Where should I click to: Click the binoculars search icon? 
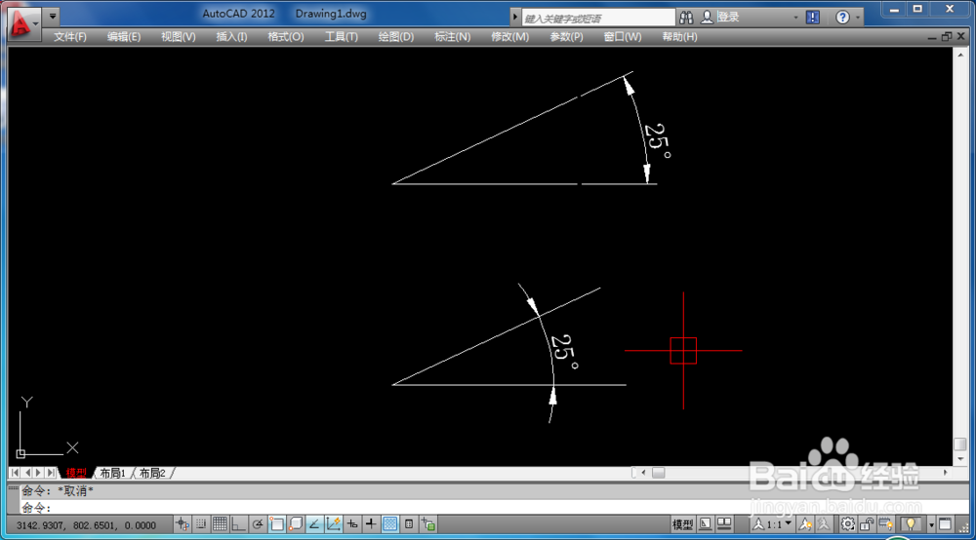pos(686,18)
